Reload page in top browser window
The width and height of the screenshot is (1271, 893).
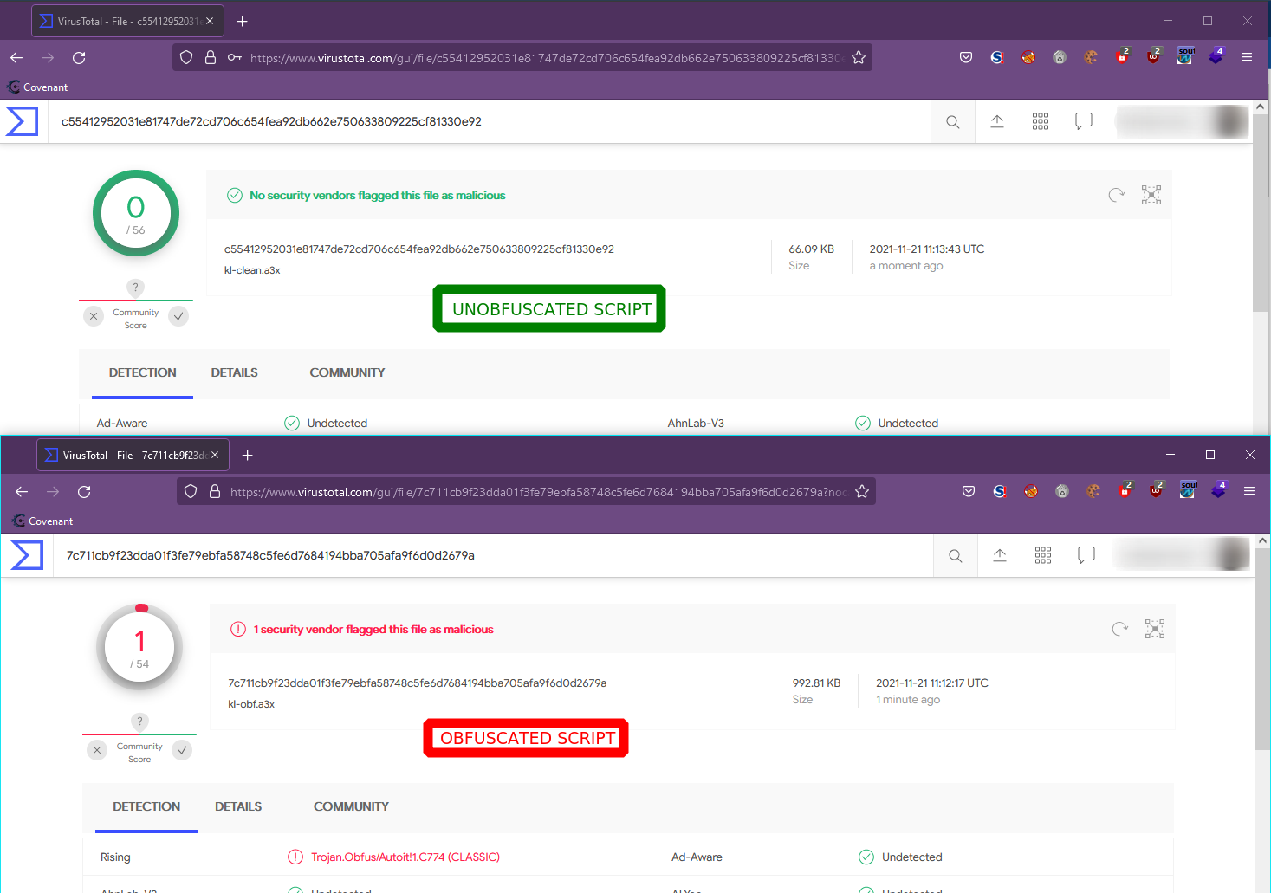(79, 57)
